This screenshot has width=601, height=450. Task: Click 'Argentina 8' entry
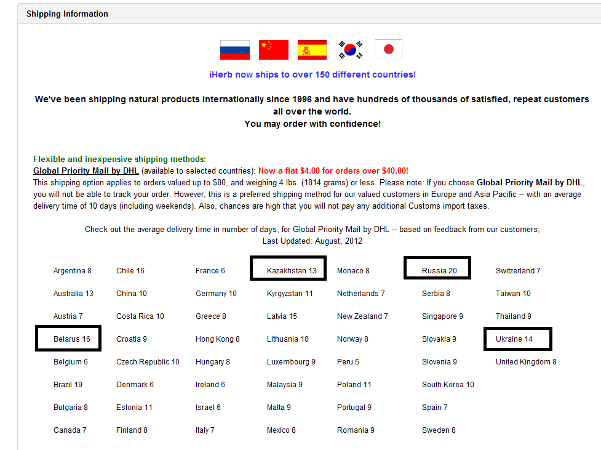tap(73, 271)
